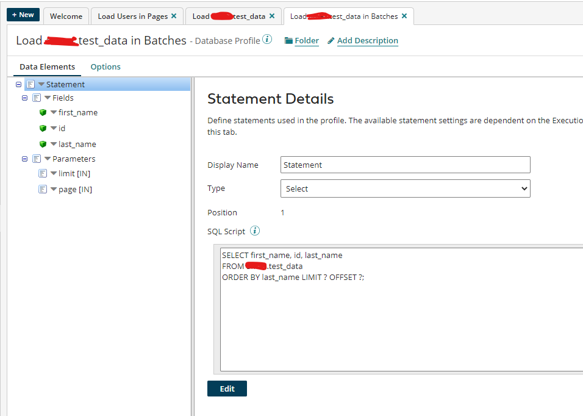Click the Edit button below SQL Script
The width and height of the screenshot is (583, 416).
tap(227, 388)
